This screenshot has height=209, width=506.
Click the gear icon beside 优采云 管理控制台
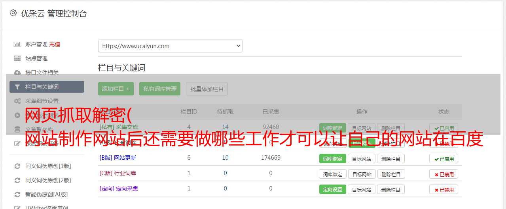tap(13, 13)
